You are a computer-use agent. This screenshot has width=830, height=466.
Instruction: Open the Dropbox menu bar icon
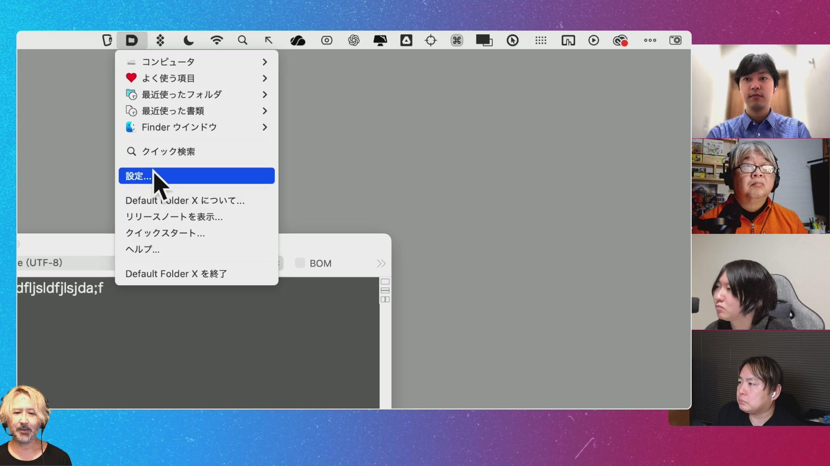point(160,41)
